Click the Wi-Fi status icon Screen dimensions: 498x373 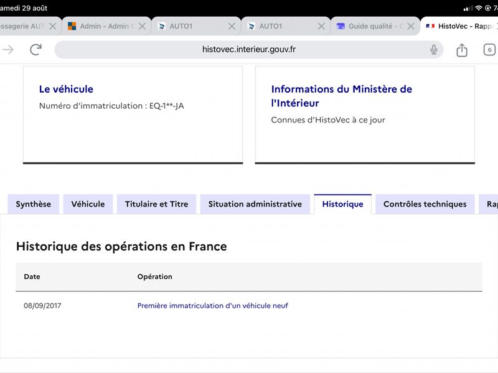[x=478, y=8]
